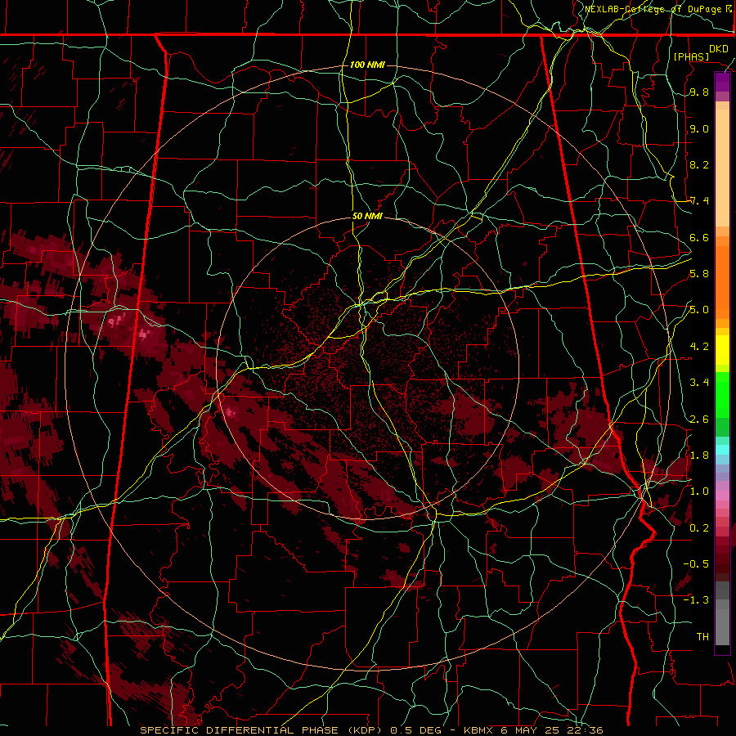Select the cyan color band beside 1.8
The height and width of the screenshot is (736, 736).
point(722,450)
